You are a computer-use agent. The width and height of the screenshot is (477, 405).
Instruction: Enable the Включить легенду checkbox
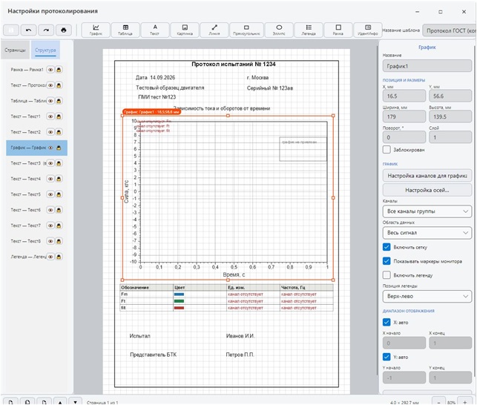click(386, 274)
